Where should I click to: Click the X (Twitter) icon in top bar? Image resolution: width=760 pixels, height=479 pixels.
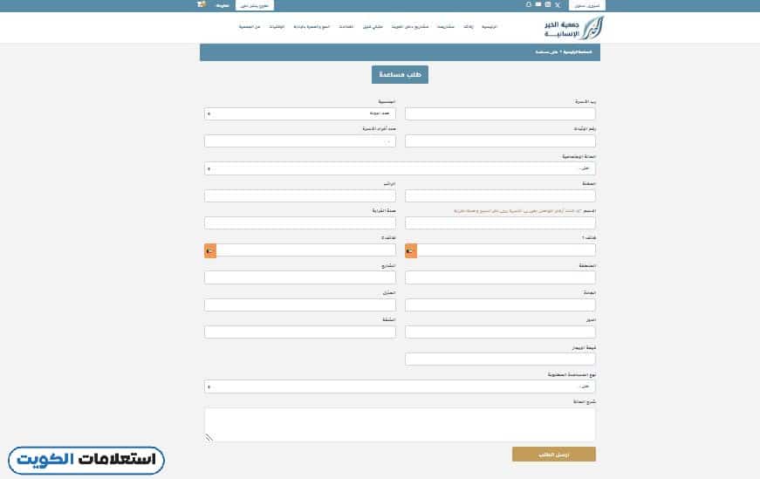click(x=557, y=5)
